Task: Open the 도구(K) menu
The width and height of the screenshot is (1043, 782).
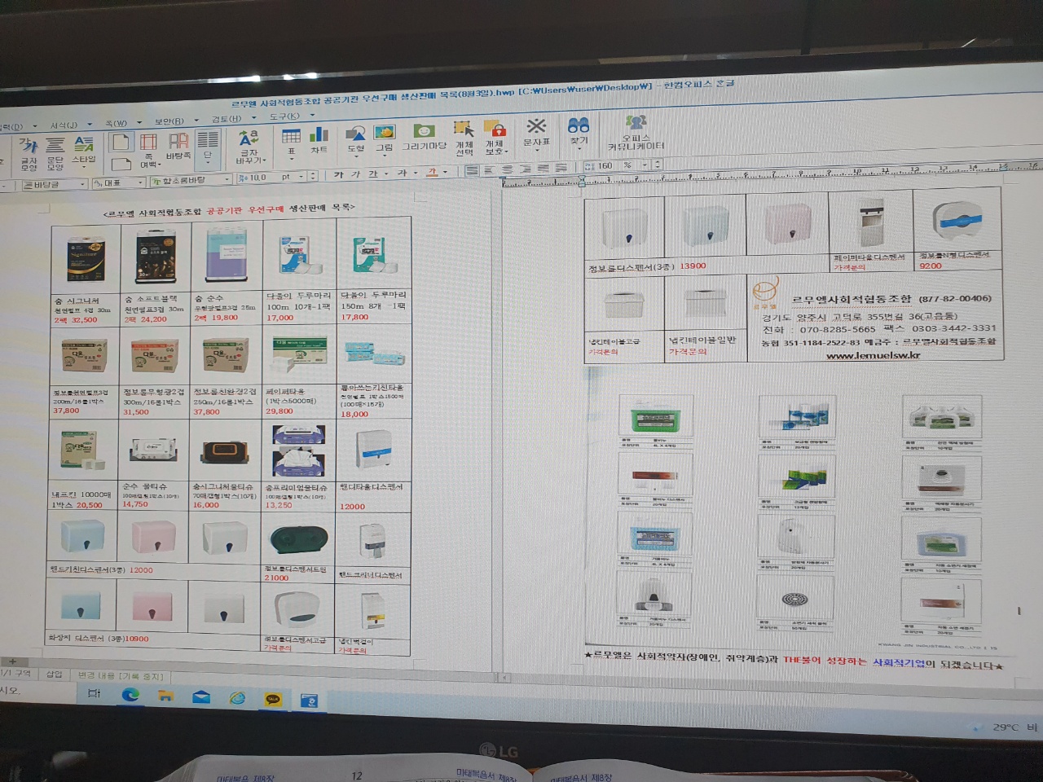Action: (x=284, y=116)
